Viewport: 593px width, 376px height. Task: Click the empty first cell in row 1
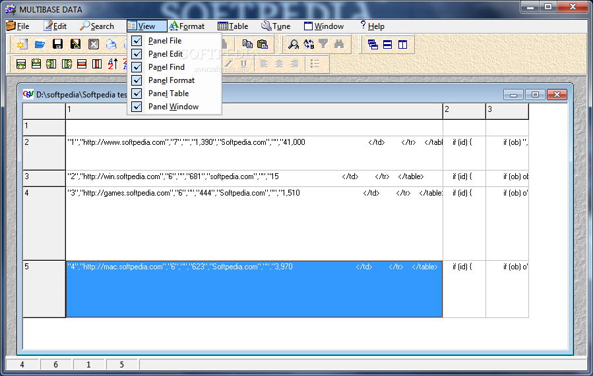coord(254,128)
